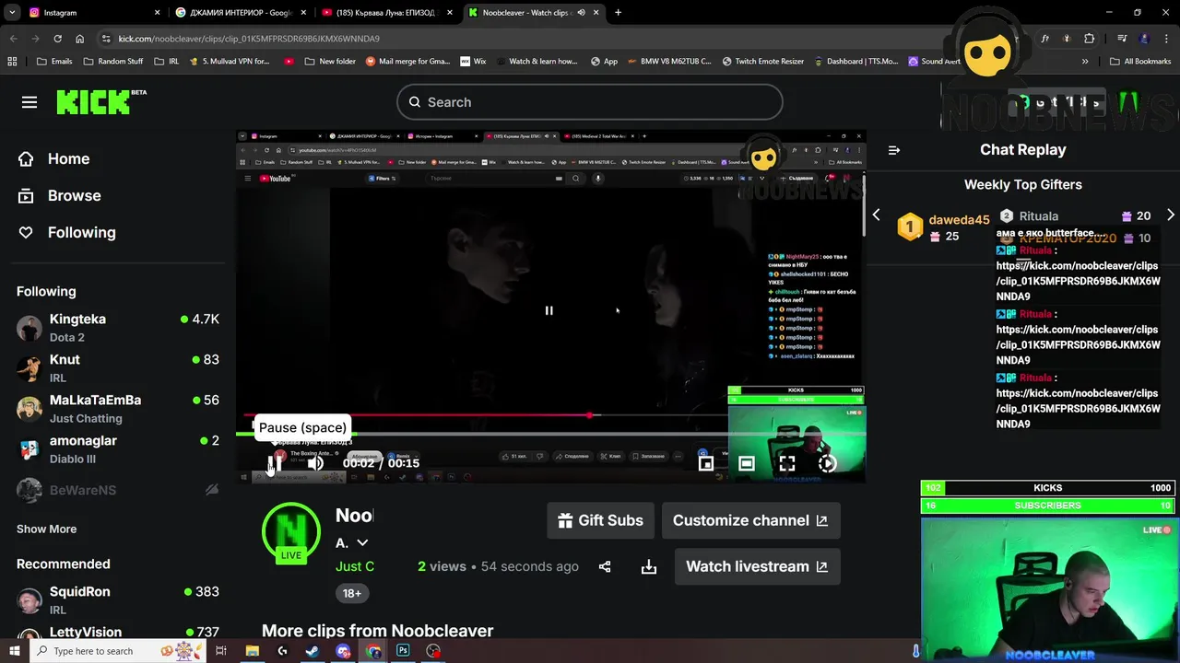
Task: Show next weekly top gifter
Action: [x=1171, y=215]
